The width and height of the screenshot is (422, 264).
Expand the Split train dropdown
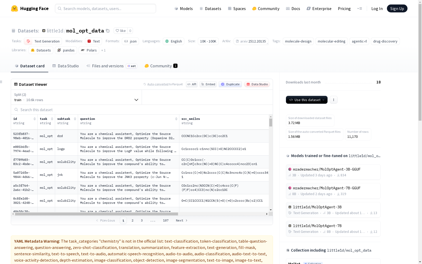click(76, 97)
